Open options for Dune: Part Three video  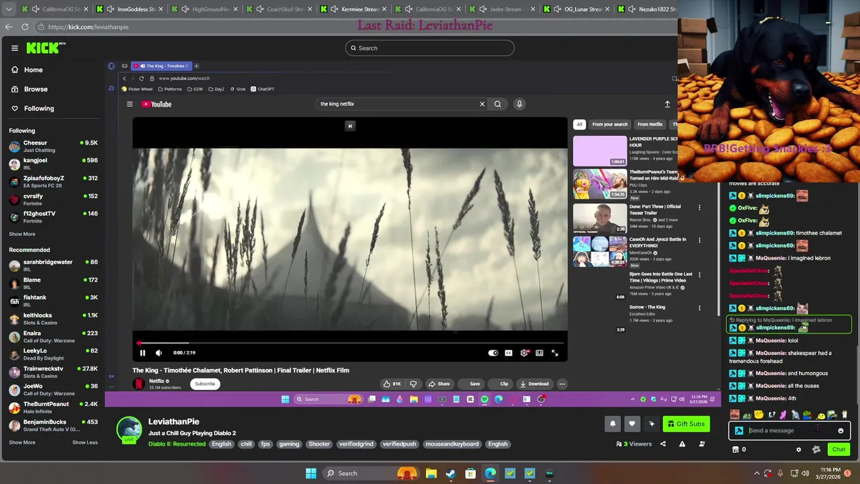point(699,208)
